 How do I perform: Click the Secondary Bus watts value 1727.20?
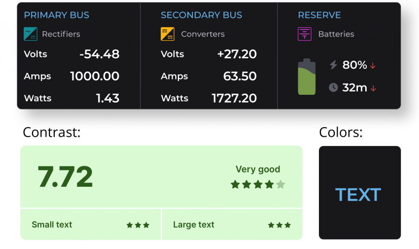coord(234,98)
